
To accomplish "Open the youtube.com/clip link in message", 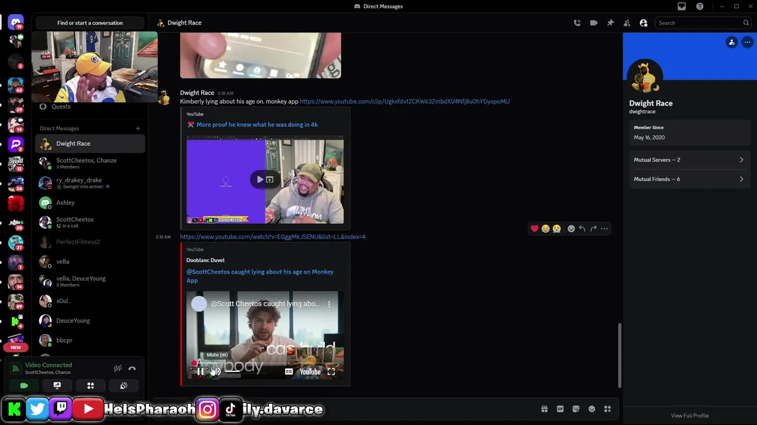I will click(405, 101).
